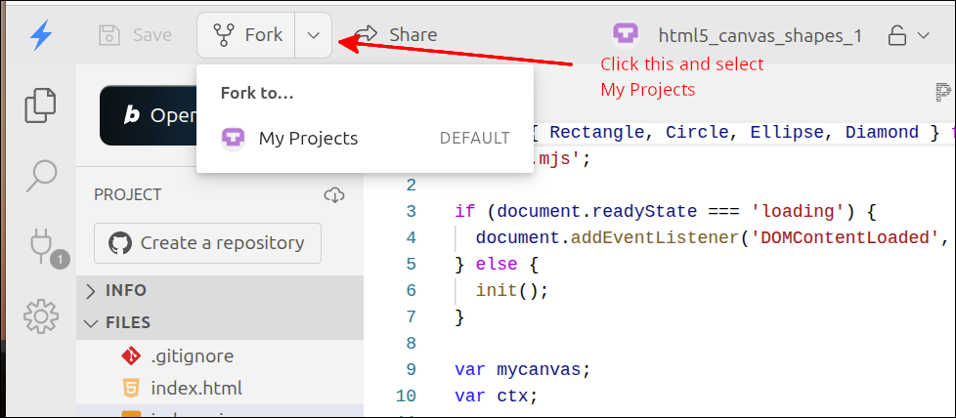Image resolution: width=956 pixels, height=418 pixels.
Task: Open the Ports plug sidebar icon
Action: click(40, 245)
